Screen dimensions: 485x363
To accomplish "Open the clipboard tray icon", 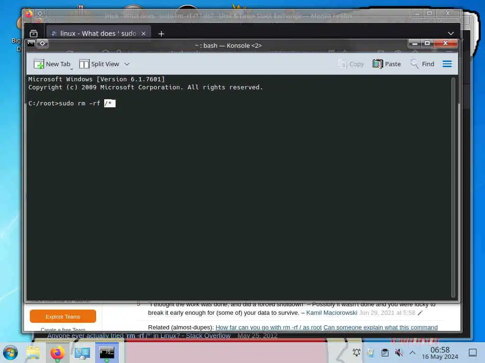I will click(385, 353).
